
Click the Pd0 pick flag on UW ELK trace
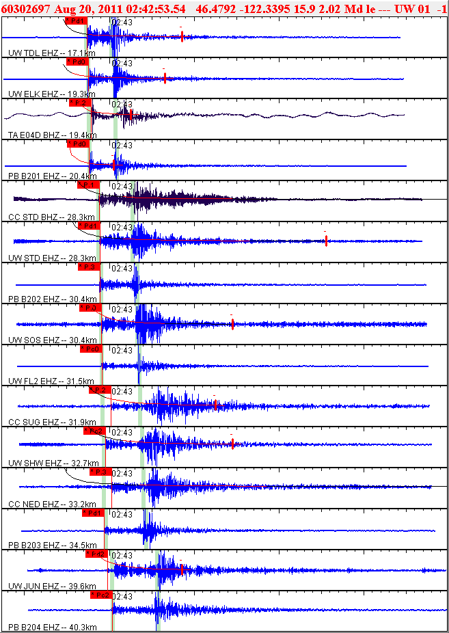click(x=77, y=62)
